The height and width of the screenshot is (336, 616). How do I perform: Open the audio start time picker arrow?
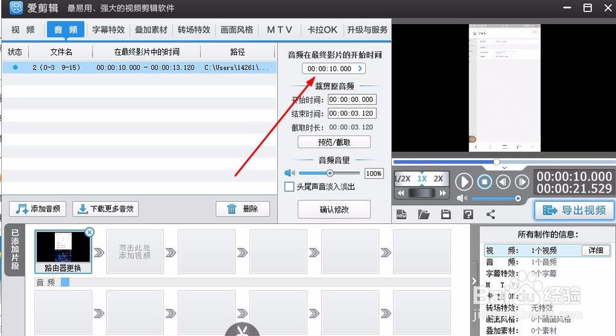click(x=360, y=68)
